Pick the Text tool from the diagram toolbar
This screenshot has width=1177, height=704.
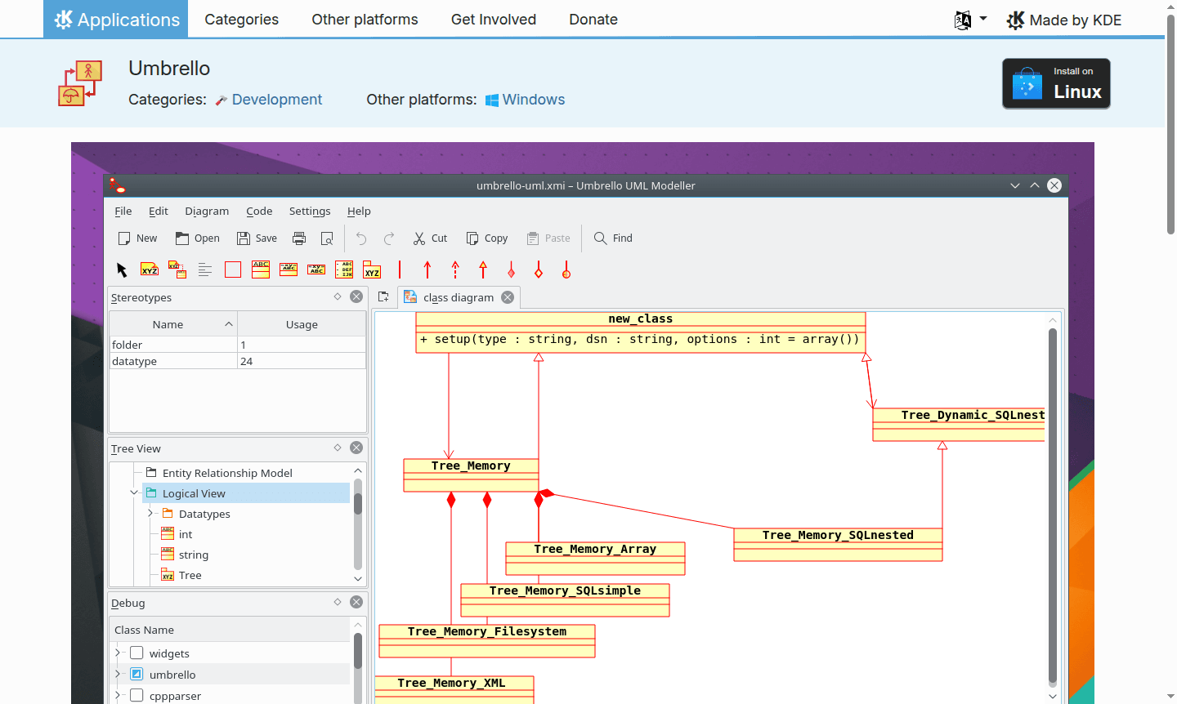tap(205, 270)
